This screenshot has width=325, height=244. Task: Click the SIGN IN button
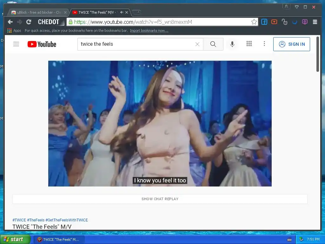click(x=291, y=44)
